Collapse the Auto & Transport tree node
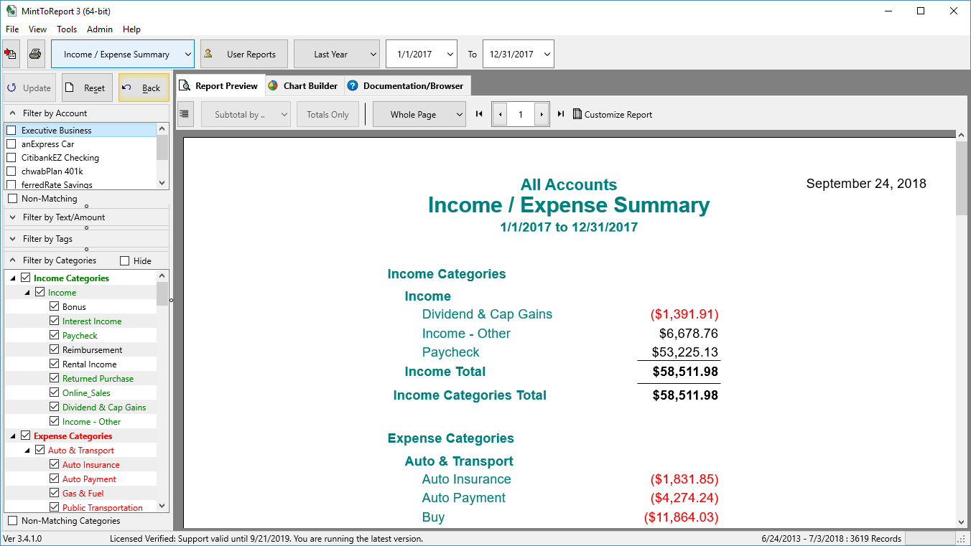The height and width of the screenshot is (546, 971). pos(27,450)
